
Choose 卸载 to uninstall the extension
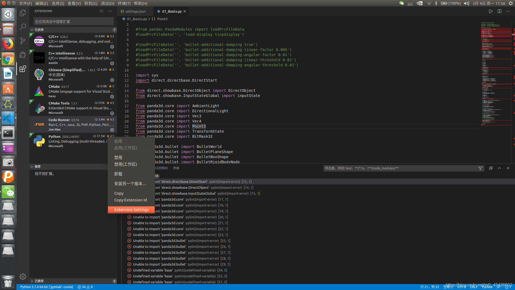coord(118,174)
